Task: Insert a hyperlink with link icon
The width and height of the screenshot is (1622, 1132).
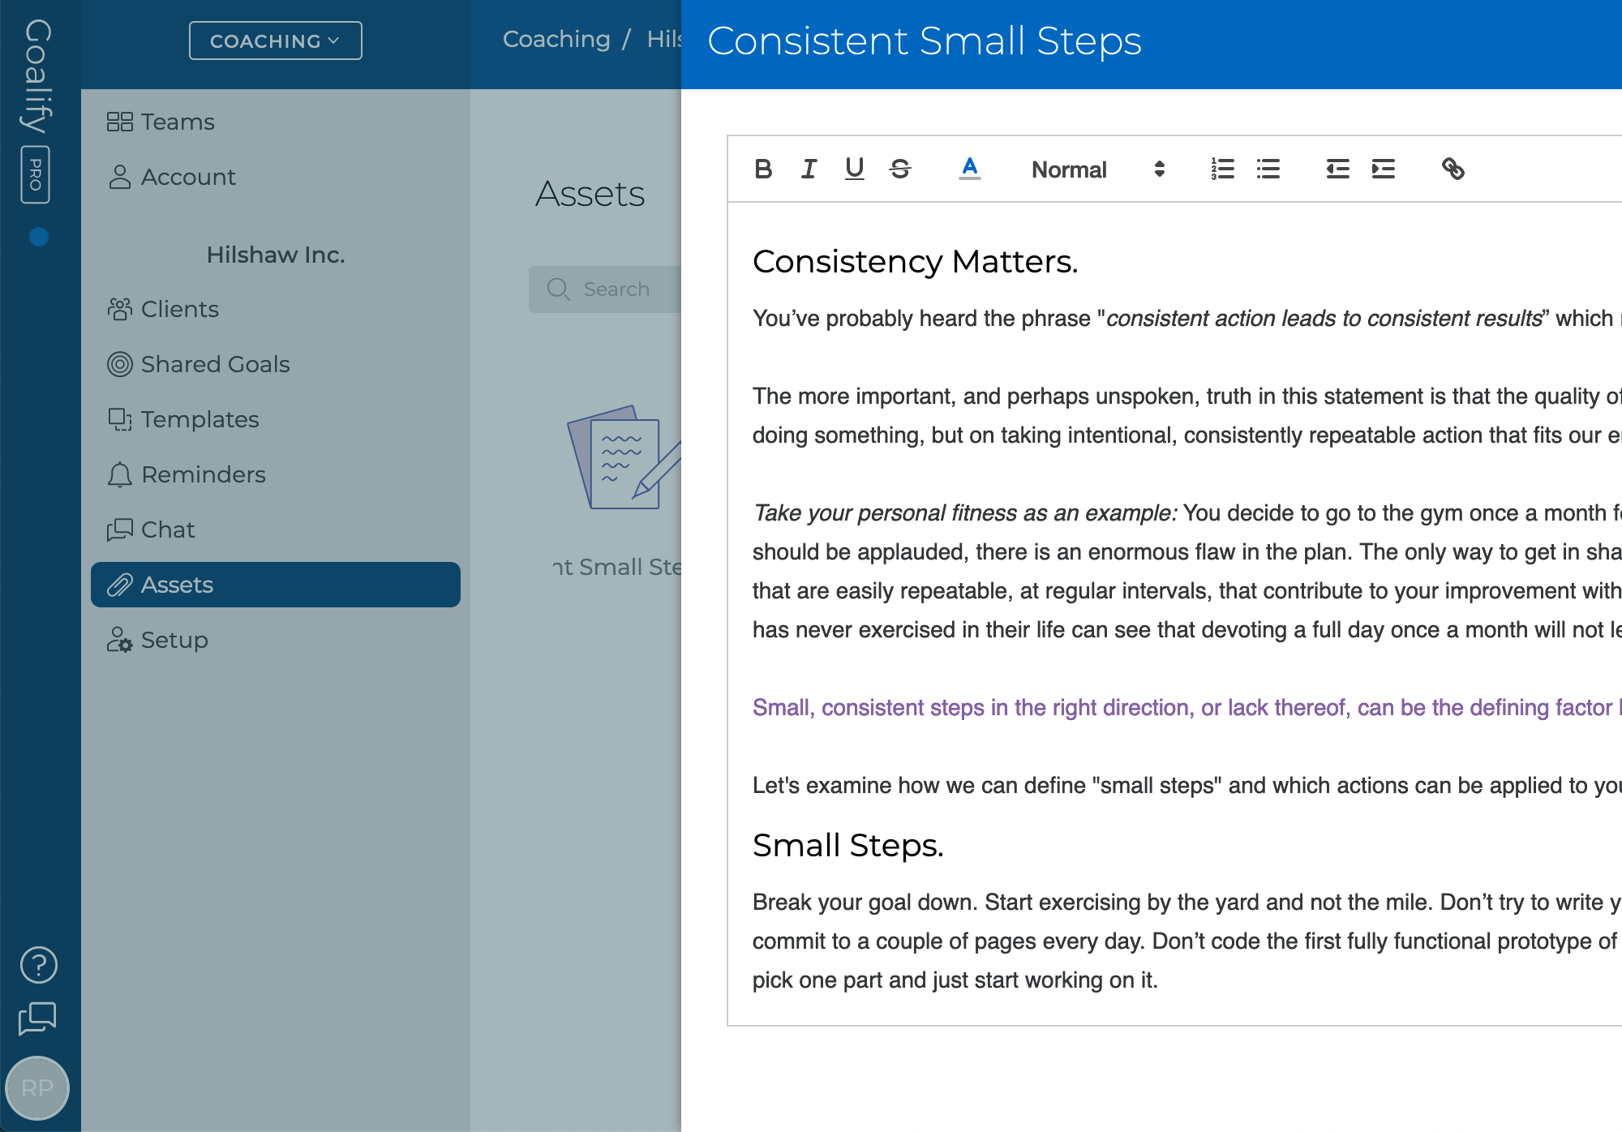Action: pos(1453,169)
